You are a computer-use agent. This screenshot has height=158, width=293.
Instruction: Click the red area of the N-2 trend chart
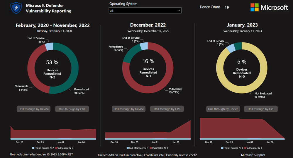pos(53,134)
